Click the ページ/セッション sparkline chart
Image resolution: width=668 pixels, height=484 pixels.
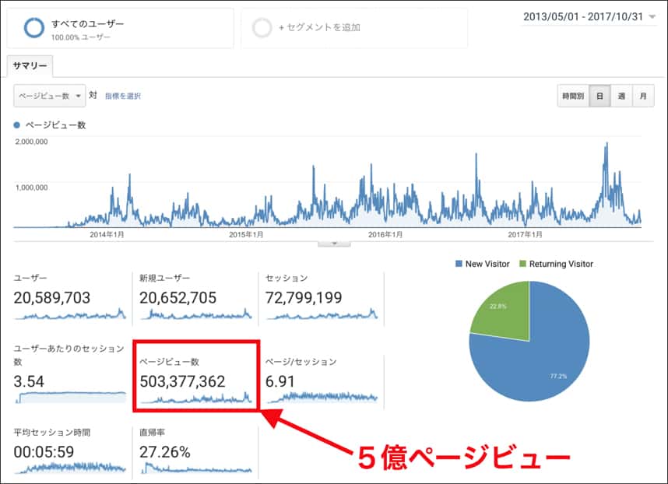[322, 397]
